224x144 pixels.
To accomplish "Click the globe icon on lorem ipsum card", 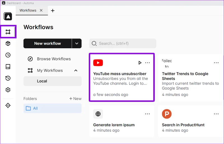I will [x=98, y=114].
